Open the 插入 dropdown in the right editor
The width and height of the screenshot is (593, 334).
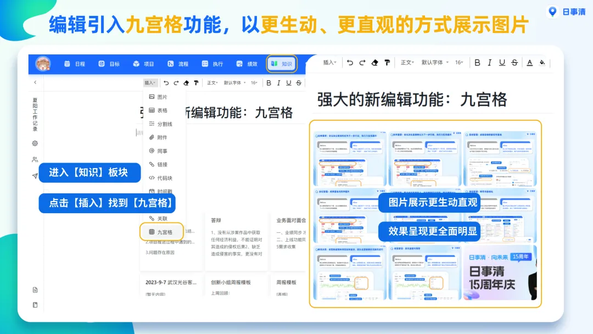(x=329, y=63)
